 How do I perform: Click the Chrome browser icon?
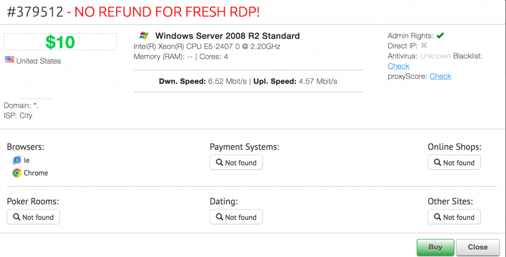(17, 173)
